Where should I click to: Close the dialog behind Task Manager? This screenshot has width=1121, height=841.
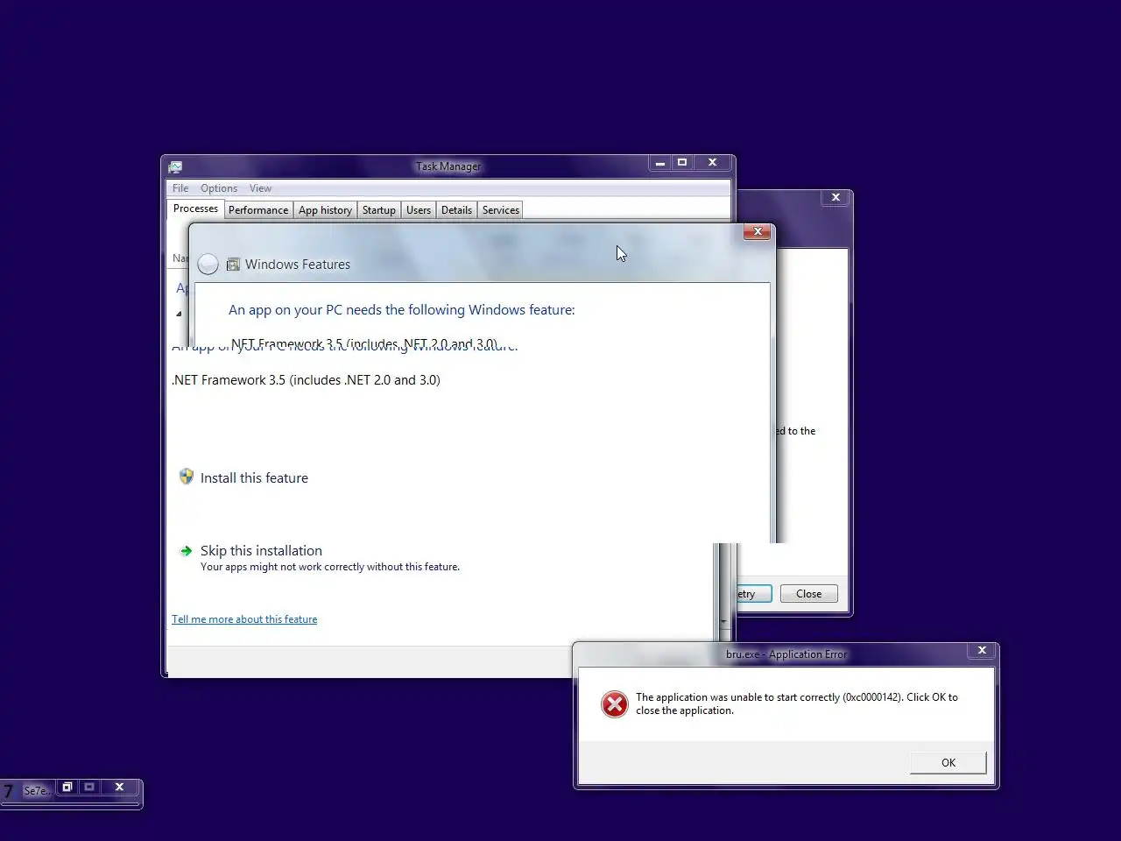point(835,197)
